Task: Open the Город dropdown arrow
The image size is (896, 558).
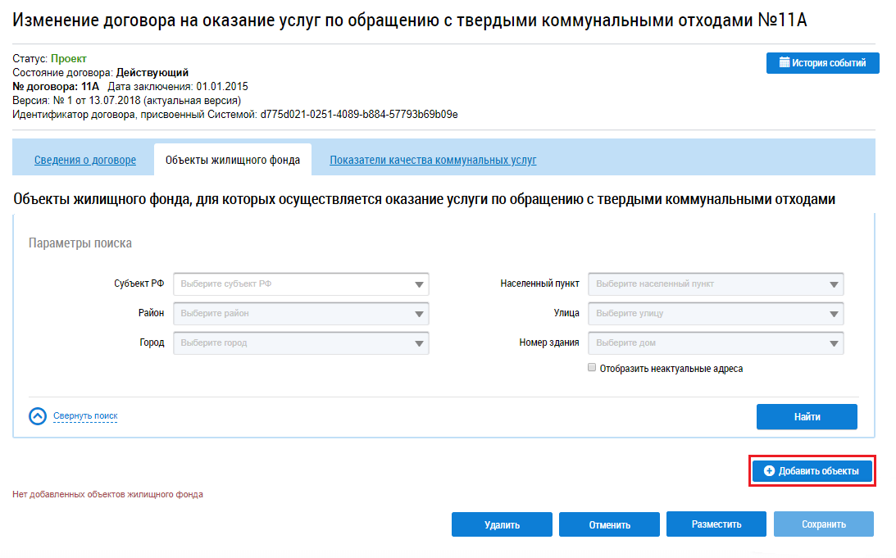Action: click(x=419, y=343)
